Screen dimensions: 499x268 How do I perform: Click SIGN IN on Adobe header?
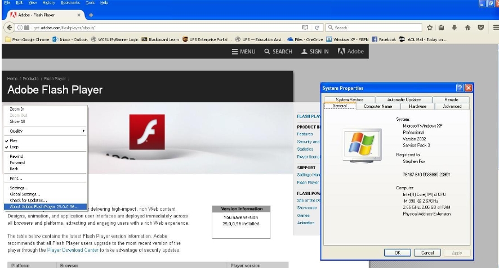[315, 52]
